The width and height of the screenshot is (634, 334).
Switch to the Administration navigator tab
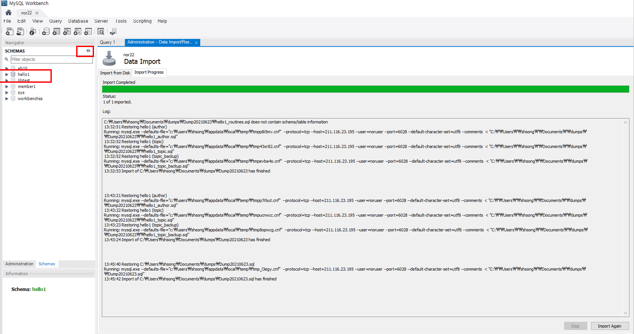19,264
